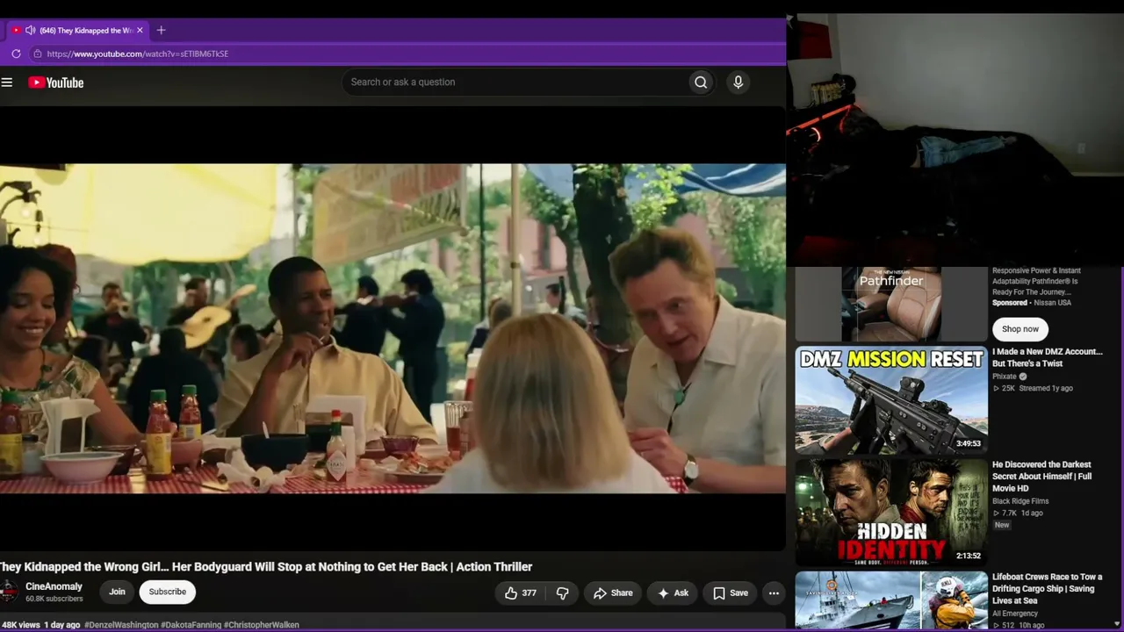
Task: Click the search magnifier button
Action: pyautogui.click(x=701, y=83)
